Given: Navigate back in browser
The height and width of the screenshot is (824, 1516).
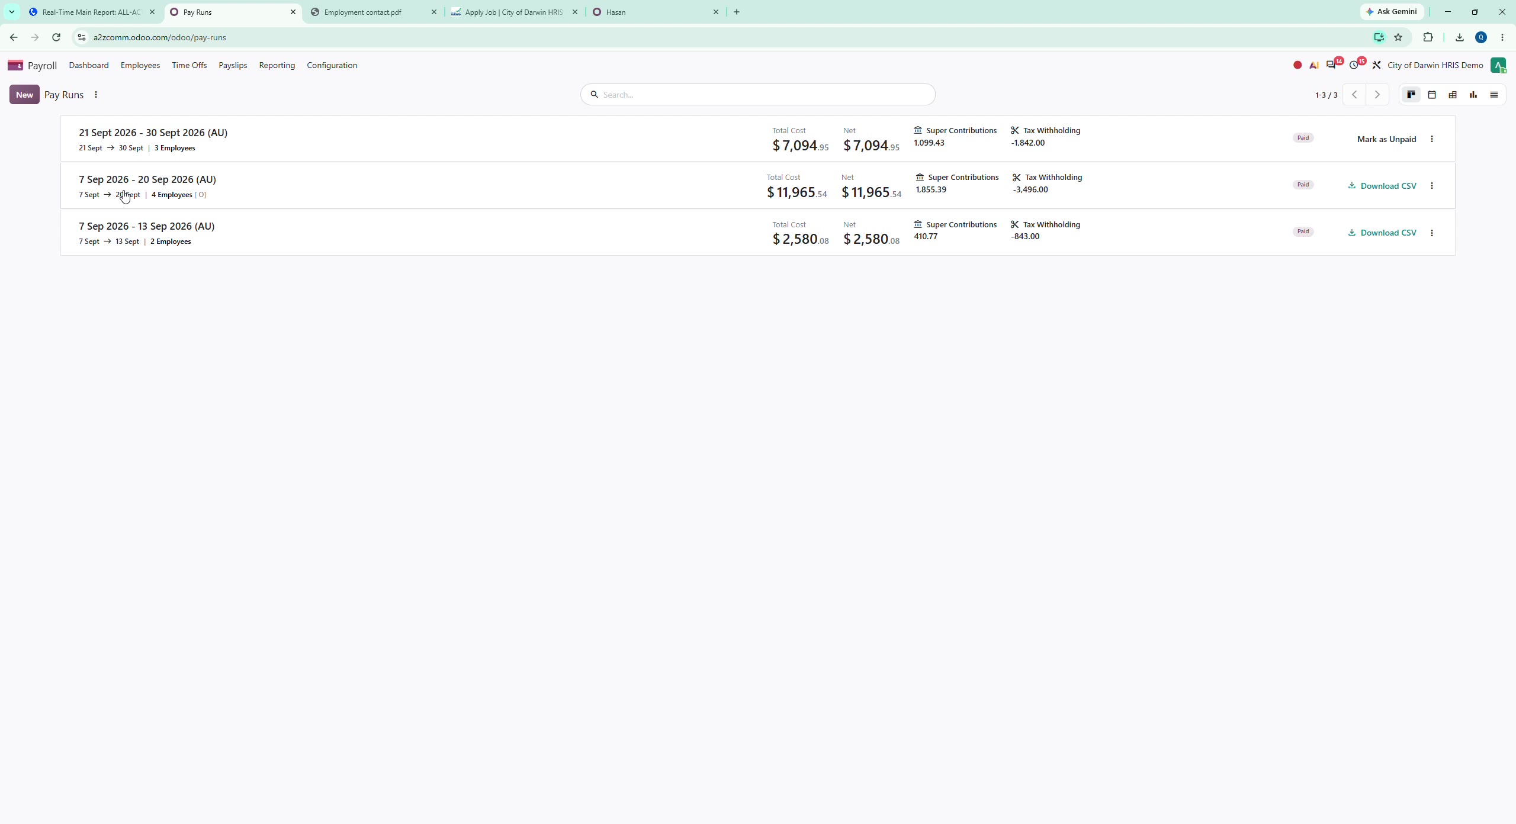Looking at the screenshot, I should click(14, 37).
